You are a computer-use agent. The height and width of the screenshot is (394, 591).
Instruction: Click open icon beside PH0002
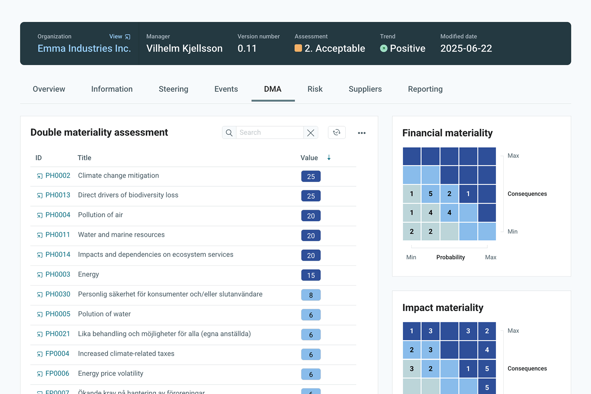click(x=40, y=176)
